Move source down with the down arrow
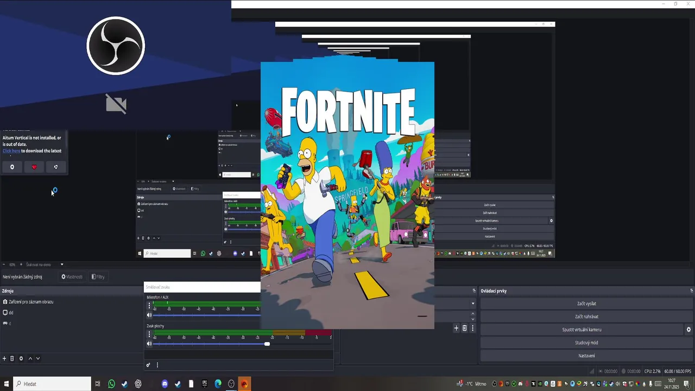This screenshot has height=391, width=695. pos(38,358)
